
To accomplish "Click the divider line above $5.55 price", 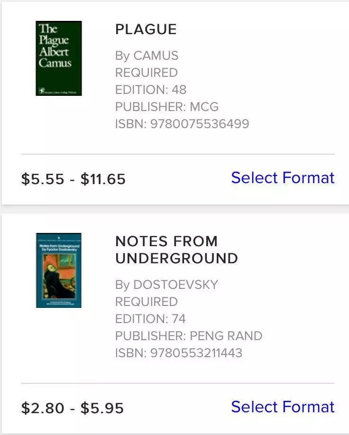I will [x=178, y=154].
